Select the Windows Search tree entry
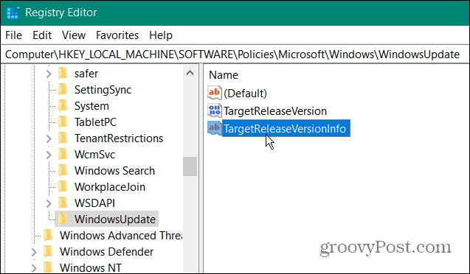470x274 pixels. point(114,170)
